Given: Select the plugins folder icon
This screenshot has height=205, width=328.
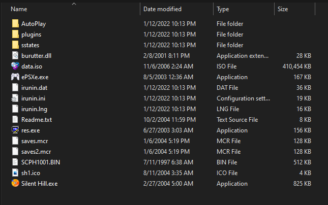Looking at the screenshot, I should click(15, 34).
